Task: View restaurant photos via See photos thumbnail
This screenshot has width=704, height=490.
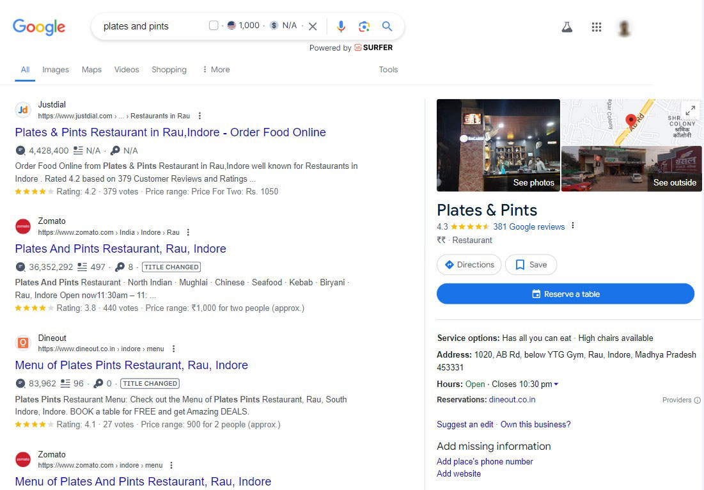Action: (498, 145)
